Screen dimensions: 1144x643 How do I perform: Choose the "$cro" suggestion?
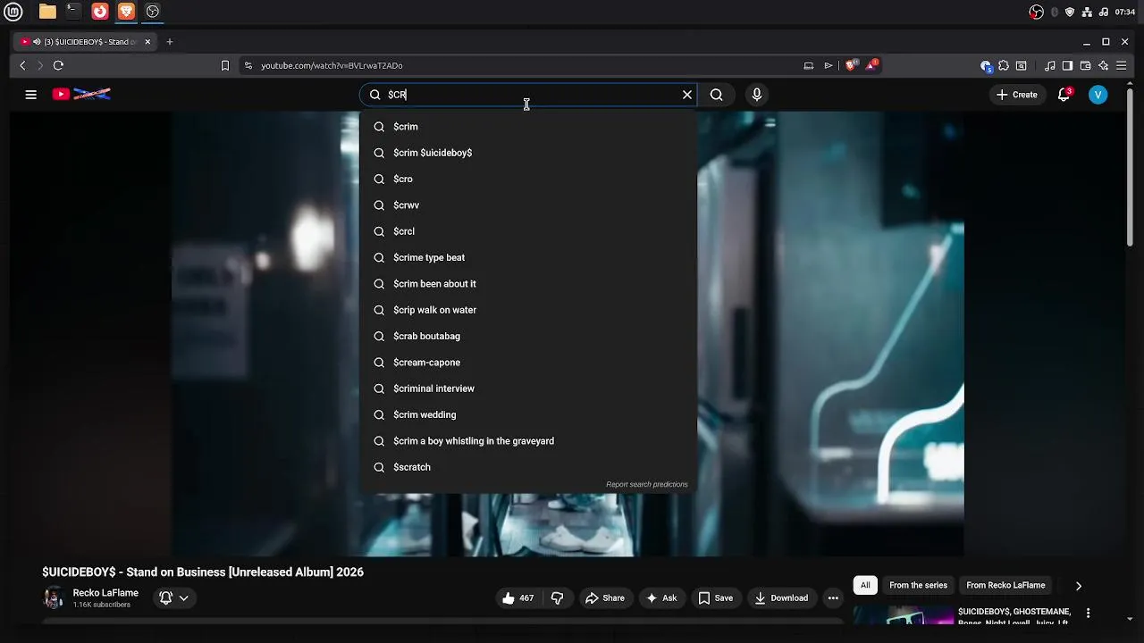[x=527, y=179]
